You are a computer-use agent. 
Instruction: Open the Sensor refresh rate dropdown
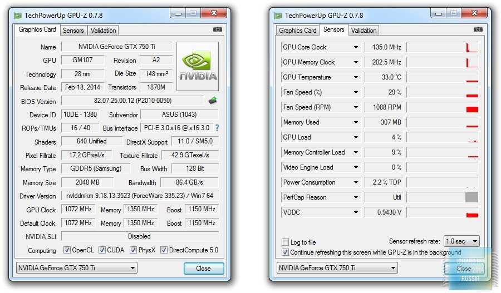[x=461, y=241]
